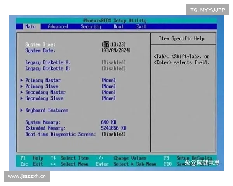Click the -/+ Change Values hint
This screenshot has width=233, height=186.
[x=122, y=158]
